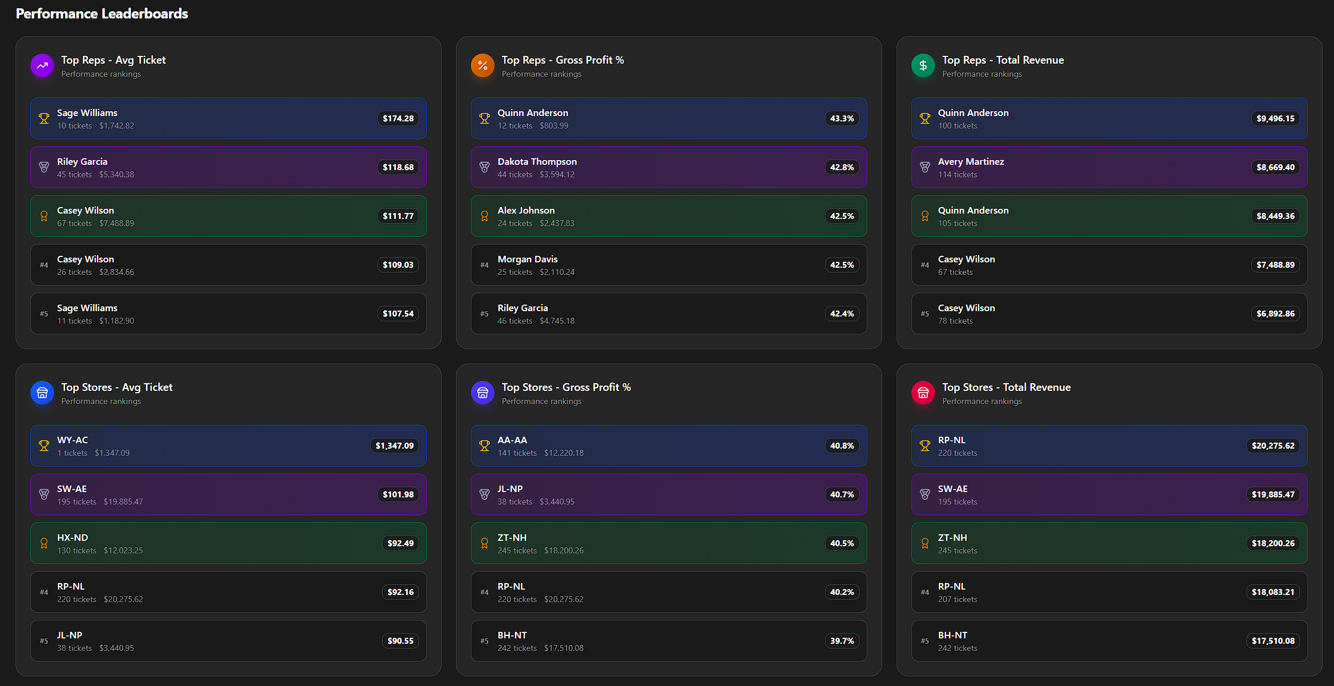Select the $17,510.08 badge for BH-NT

tap(1273, 641)
